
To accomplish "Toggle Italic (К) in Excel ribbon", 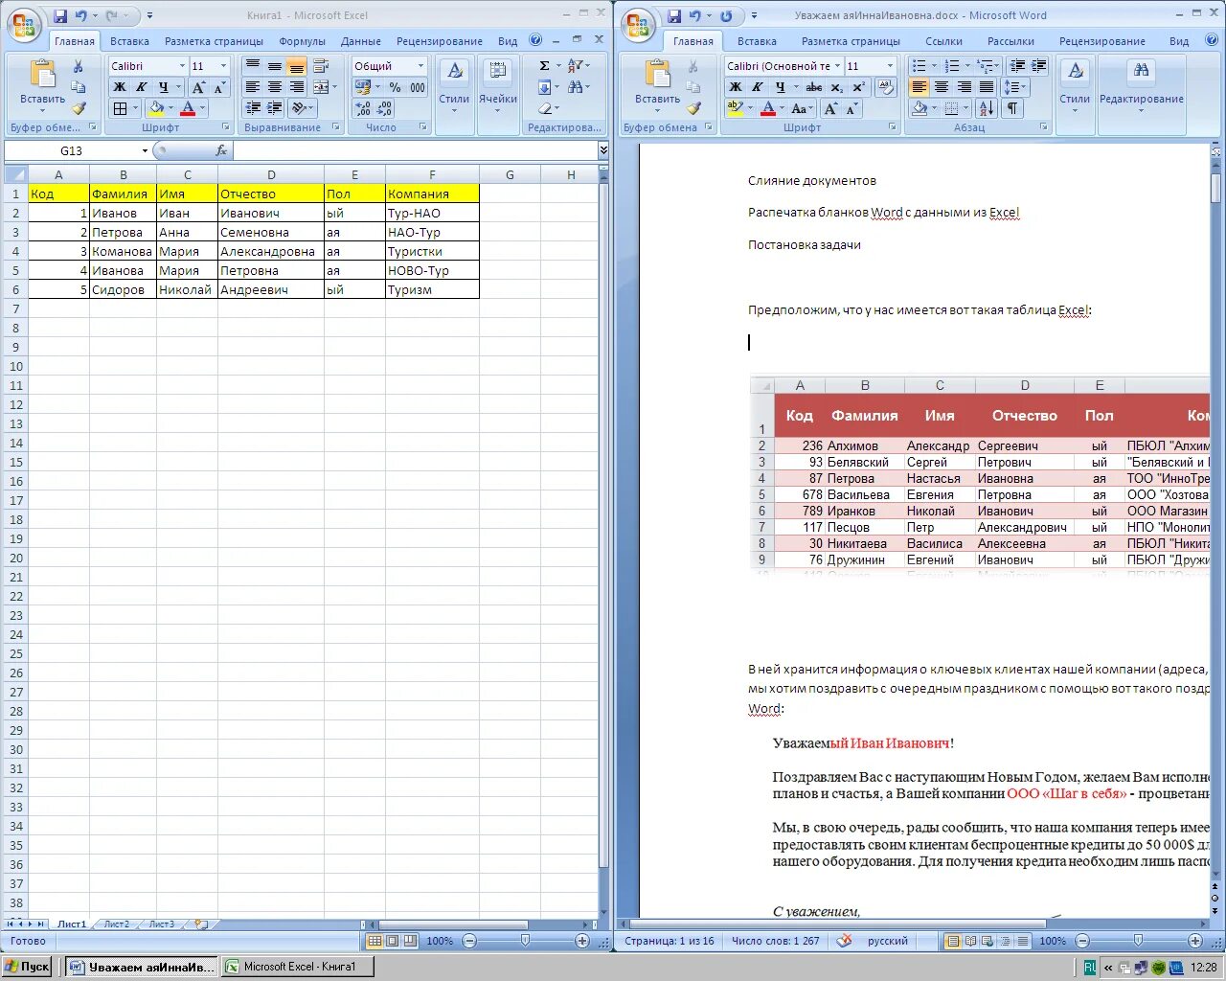I will pyautogui.click(x=142, y=87).
